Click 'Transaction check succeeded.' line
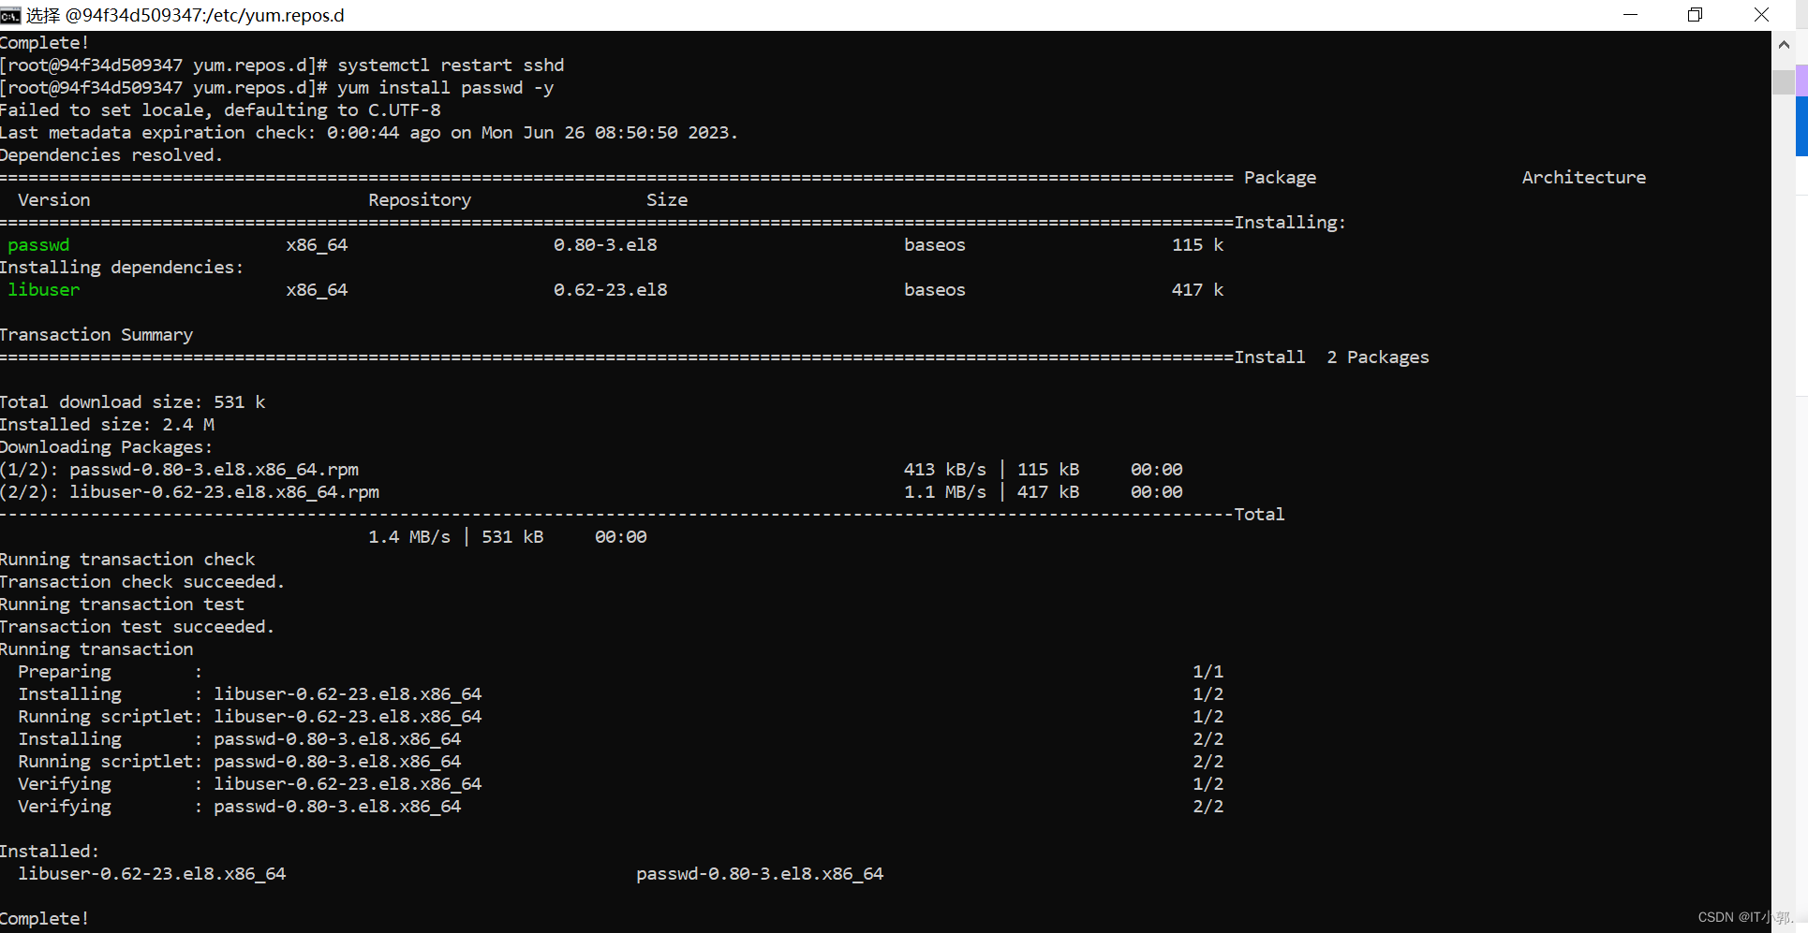Viewport: 1808px width, 933px height. [x=142, y=581]
